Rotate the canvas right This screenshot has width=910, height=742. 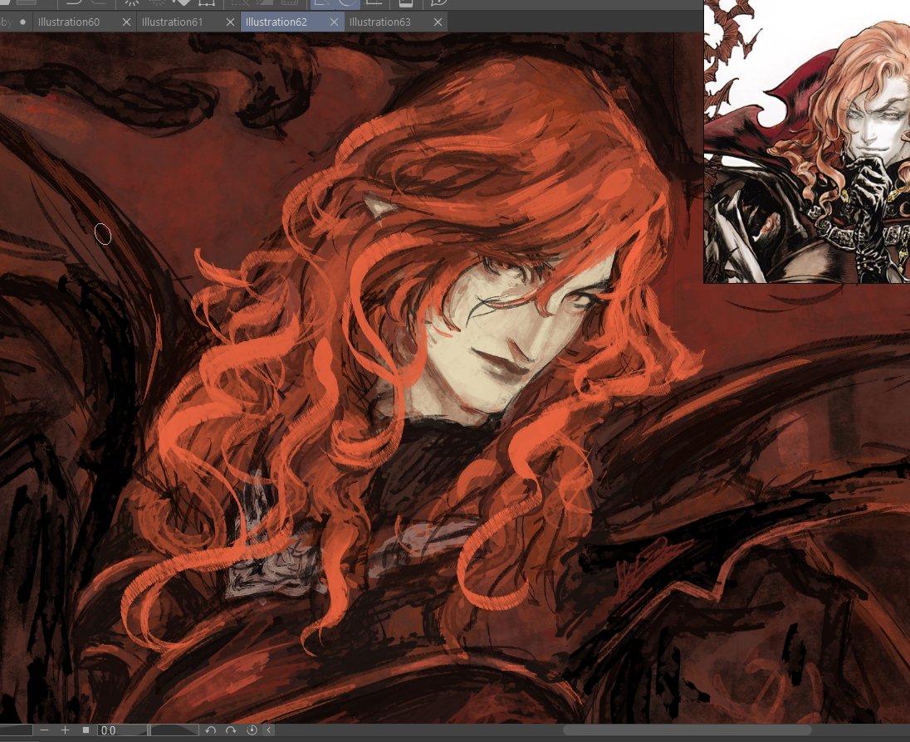pyautogui.click(x=231, y=730)
